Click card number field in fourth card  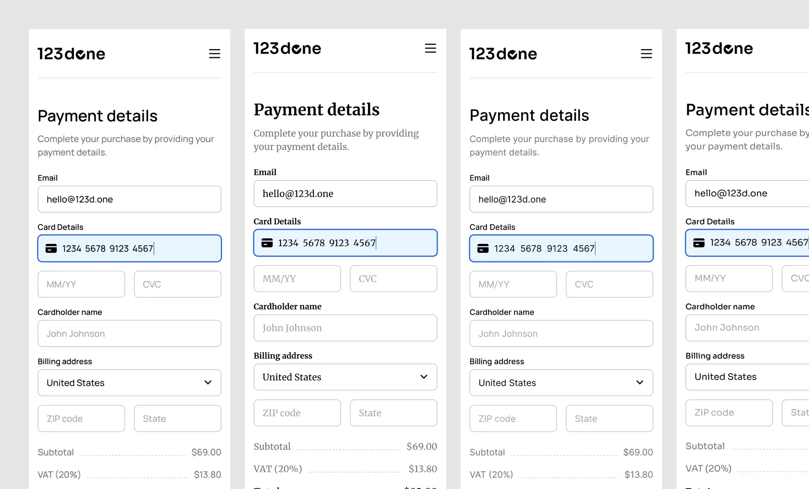click(x=747, y=243)
